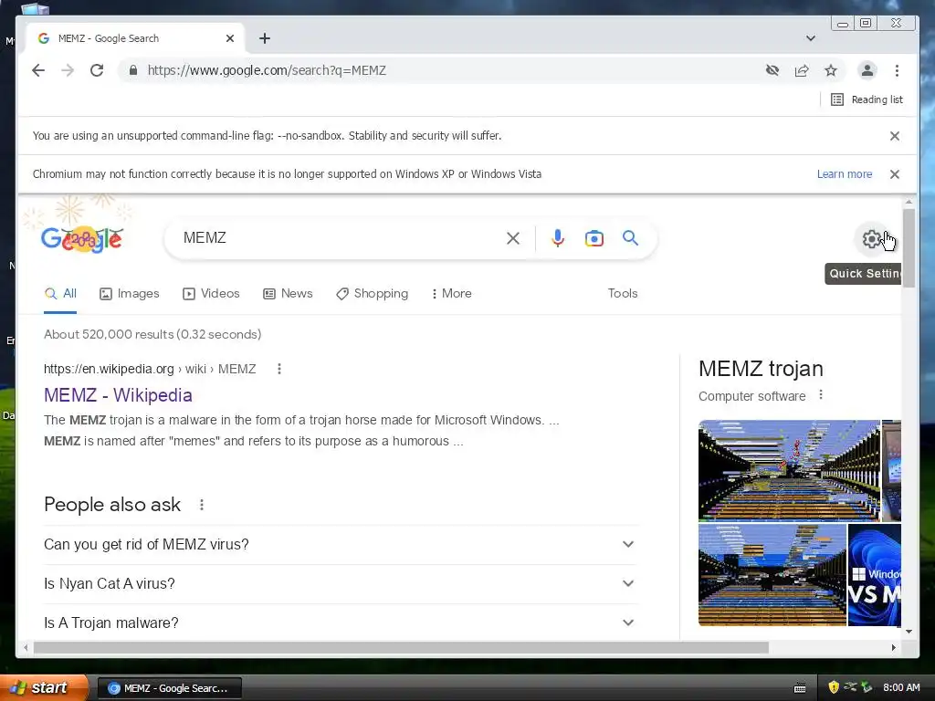935x701 pixels.
Task: Open the search Tools options
Action: (x=623, y=293)
